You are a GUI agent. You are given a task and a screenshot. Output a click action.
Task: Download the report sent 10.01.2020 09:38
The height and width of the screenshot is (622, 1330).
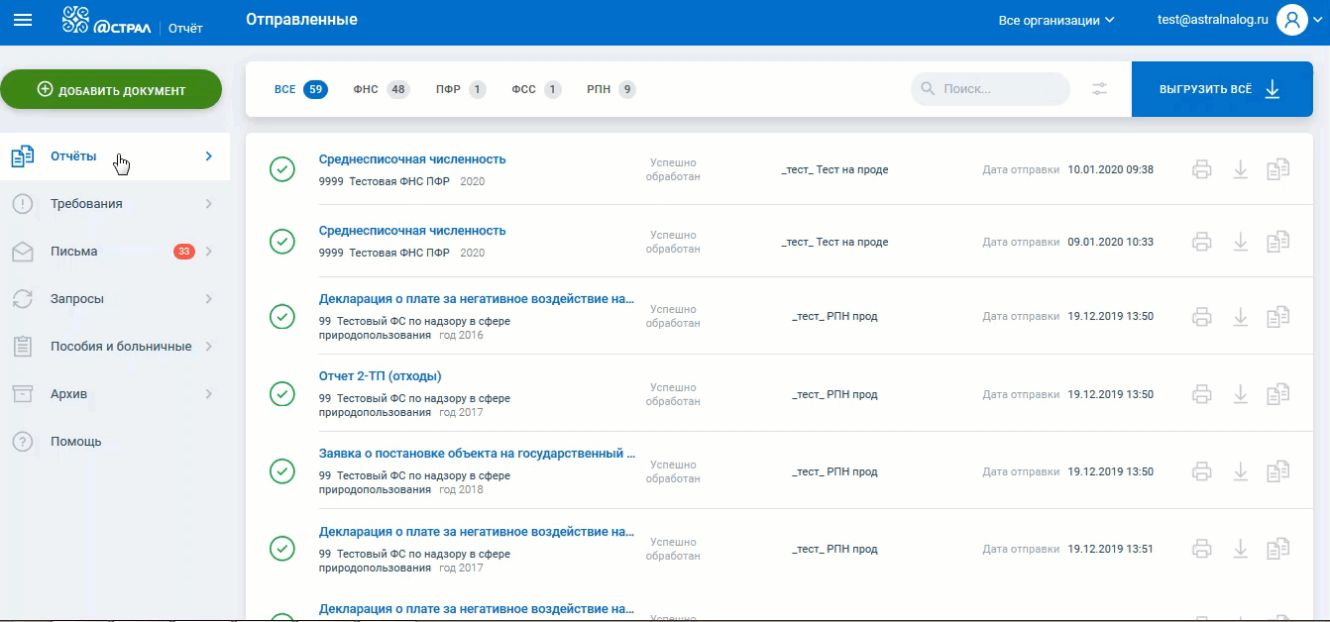coord(1240,169)
